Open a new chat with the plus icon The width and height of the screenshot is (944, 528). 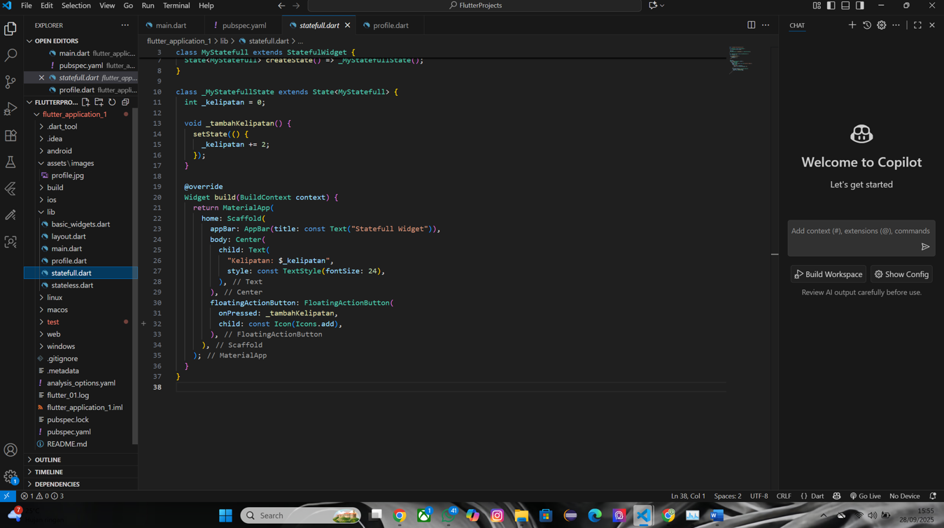[852, 24]
